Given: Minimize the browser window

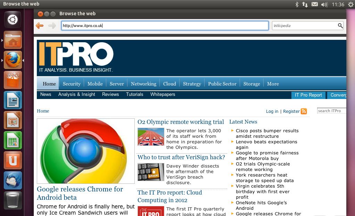Looking at the screenshot, I should (47, 14).
